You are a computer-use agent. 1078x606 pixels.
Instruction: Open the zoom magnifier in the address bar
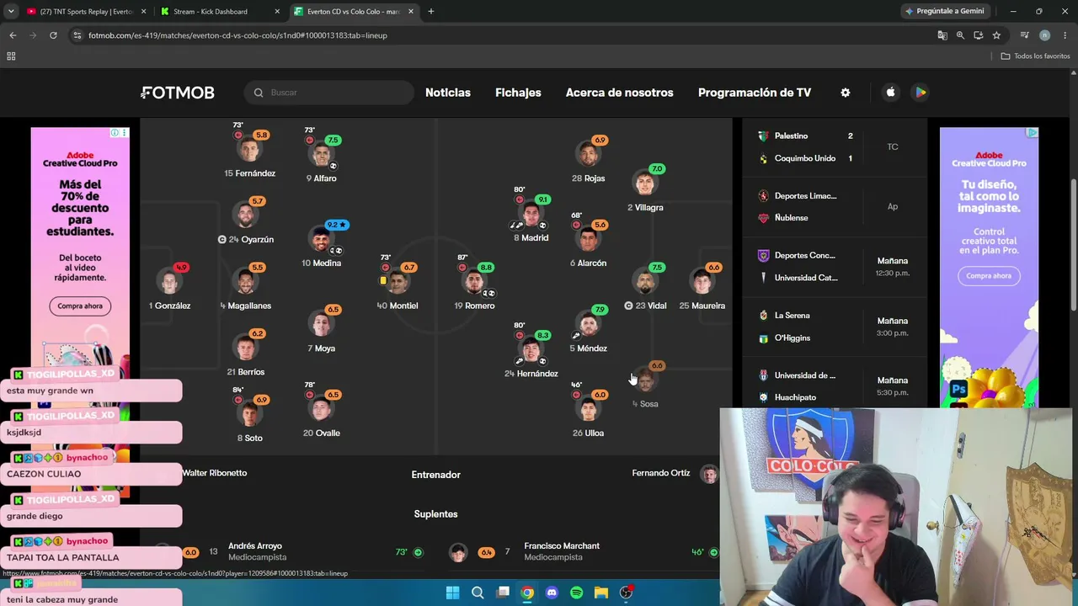[x=960, y=35]
